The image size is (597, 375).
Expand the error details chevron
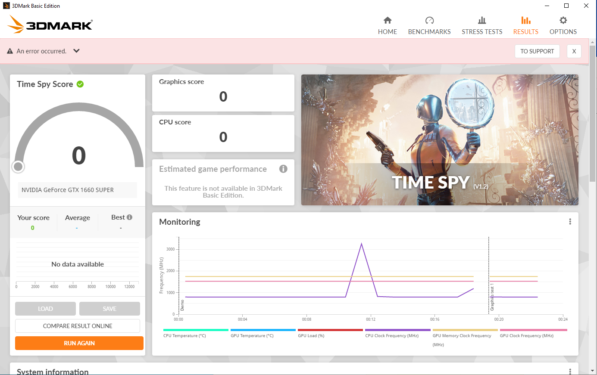(76, 51)
